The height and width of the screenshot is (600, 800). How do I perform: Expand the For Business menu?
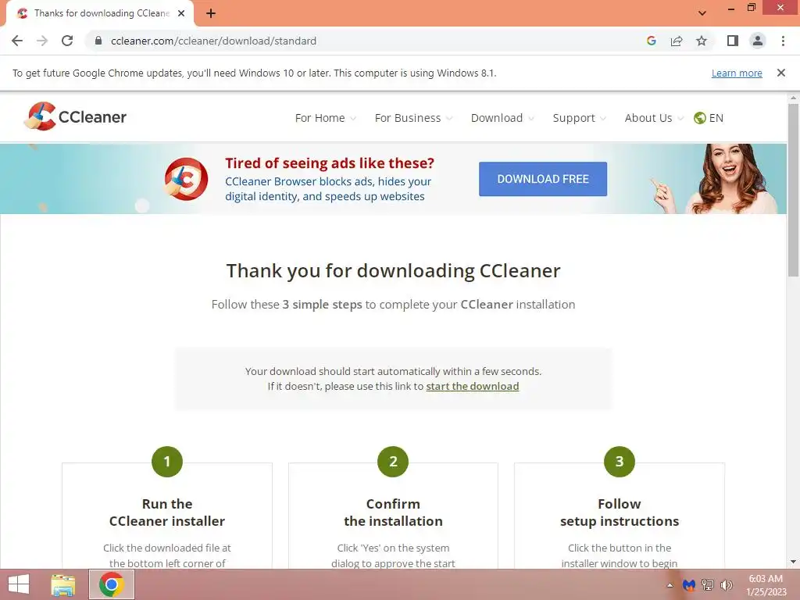coord(413,118)
